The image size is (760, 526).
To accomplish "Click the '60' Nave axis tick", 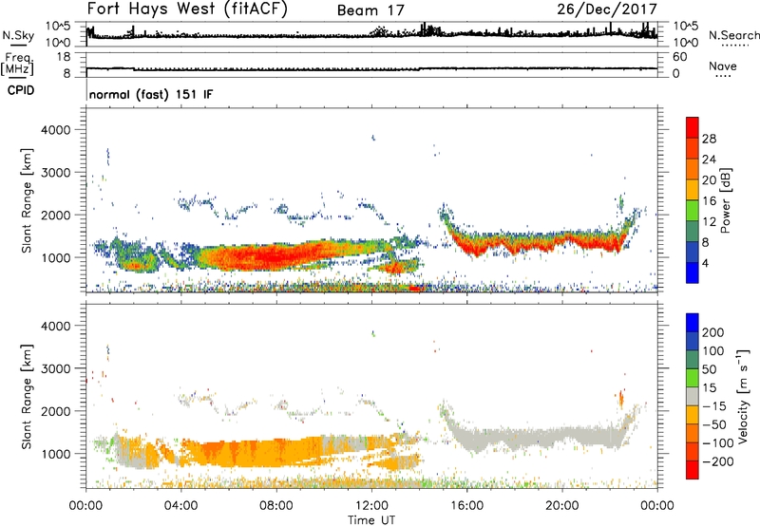I will coord(679,57).
